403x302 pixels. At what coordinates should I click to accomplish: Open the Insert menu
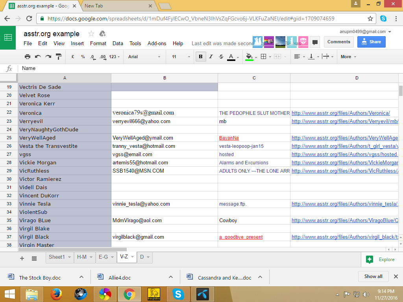[x=77, y=43]
